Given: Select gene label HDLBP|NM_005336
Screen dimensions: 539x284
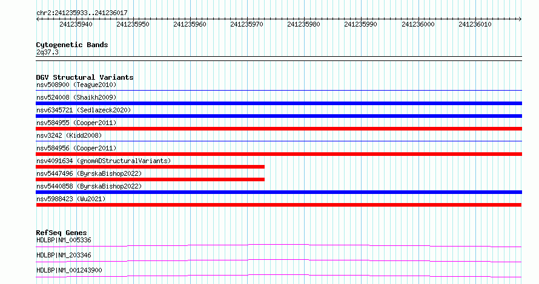Looking at the screenshot, I should click(x=64, y=240).
